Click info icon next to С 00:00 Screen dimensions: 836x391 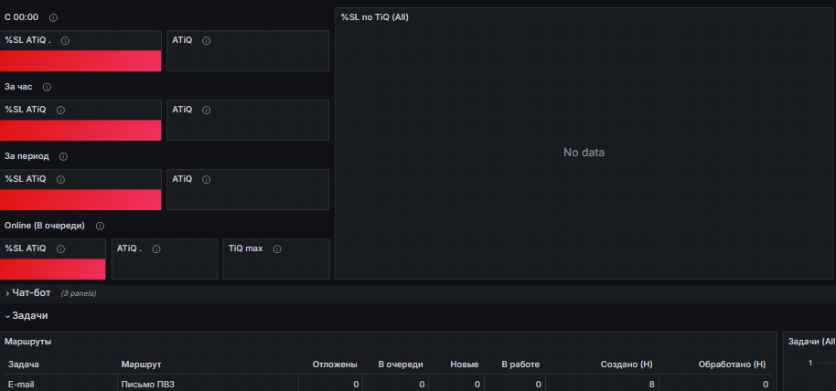(x=53, y=17)
